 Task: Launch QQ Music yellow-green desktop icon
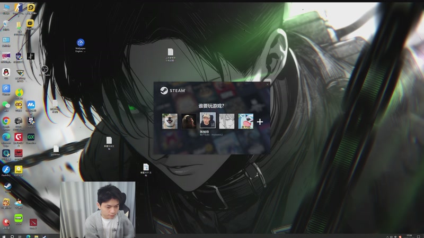pyautogui.click(x=19, y=93)
